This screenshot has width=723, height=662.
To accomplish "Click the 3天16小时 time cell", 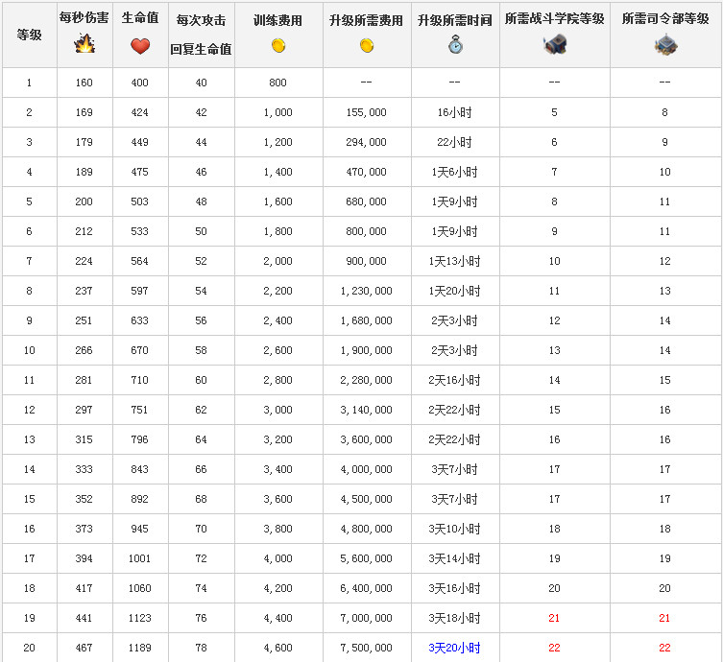I will 455,588.
